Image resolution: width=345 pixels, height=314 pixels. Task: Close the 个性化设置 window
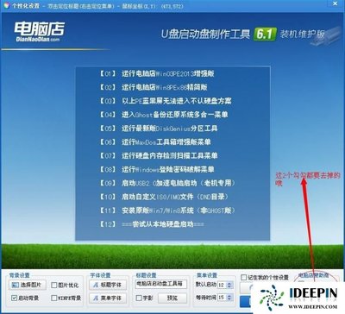tap(336, 3)
